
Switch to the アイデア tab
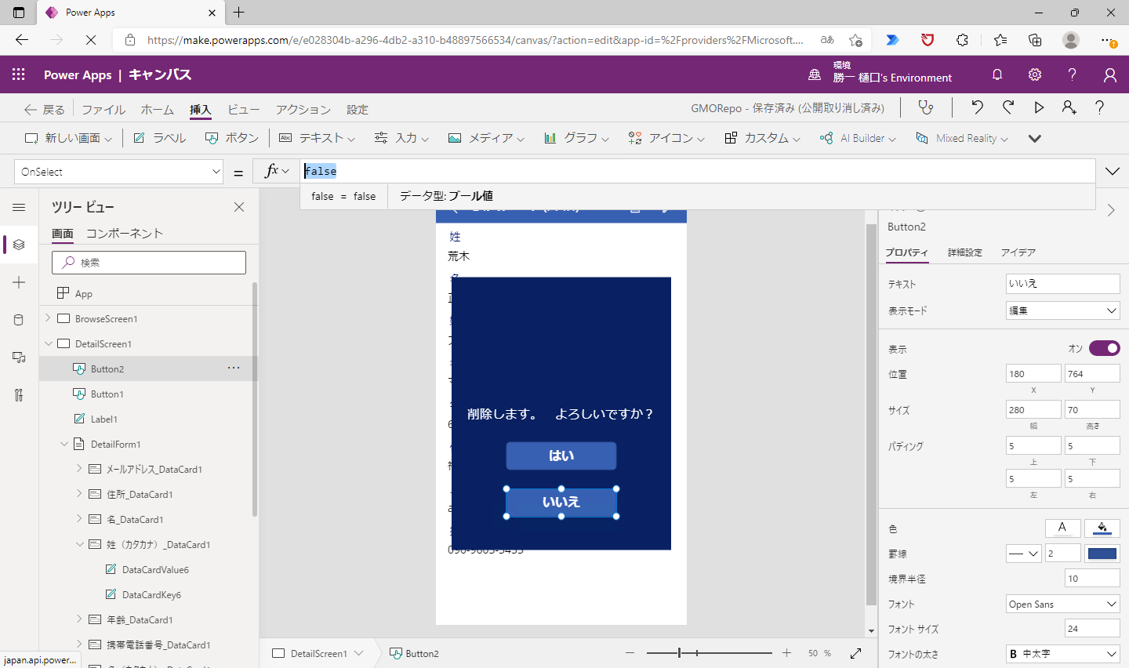[1018, 252]
